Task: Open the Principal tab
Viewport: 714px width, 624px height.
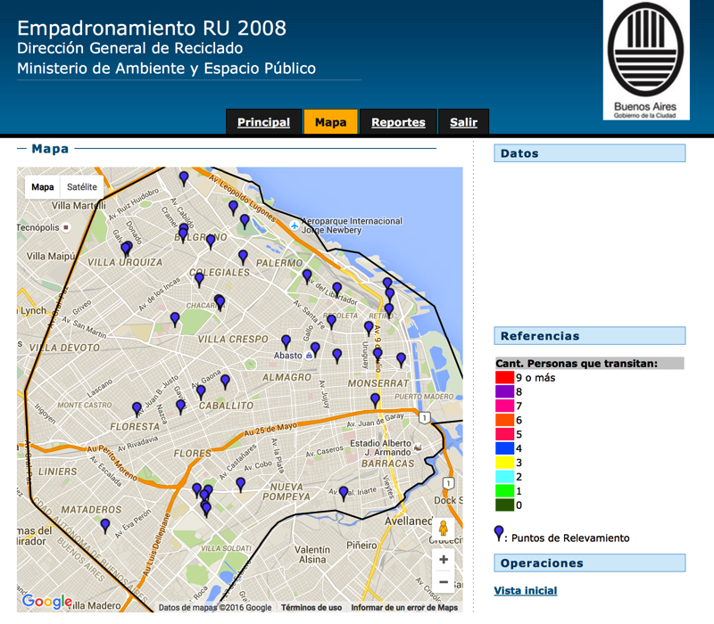Action: pyautogui.click(x=263, y=122)
